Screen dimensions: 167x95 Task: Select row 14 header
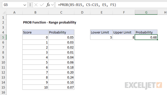[x=3, y=82]
